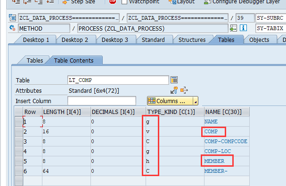Viewport: 286px width, 186px height.
Task: Click the SY-SUBRC field
Action: point(270,18)
